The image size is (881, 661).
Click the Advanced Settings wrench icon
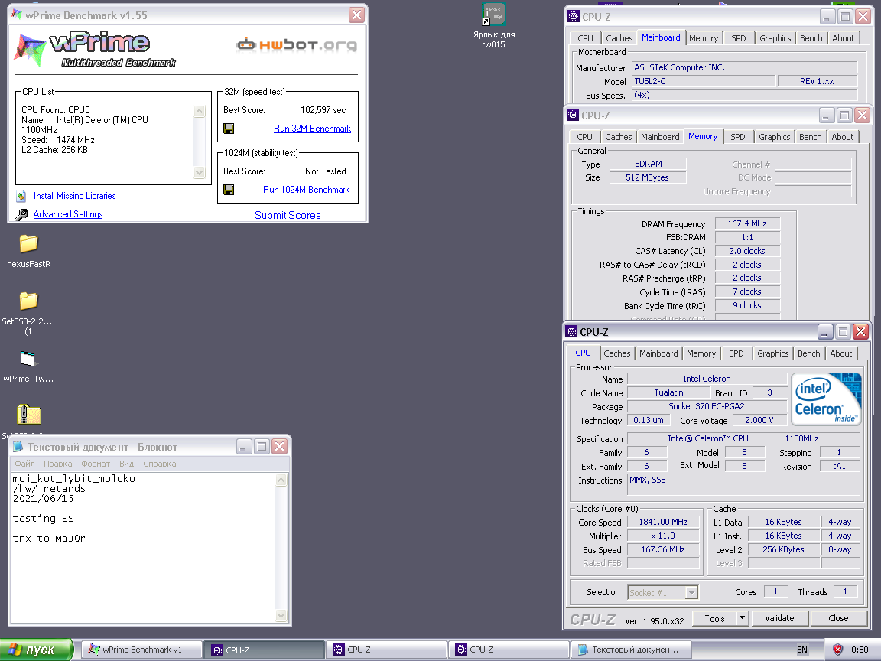coord(21,214)
